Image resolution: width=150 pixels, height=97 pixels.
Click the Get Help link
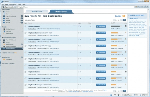coord(118,16)
